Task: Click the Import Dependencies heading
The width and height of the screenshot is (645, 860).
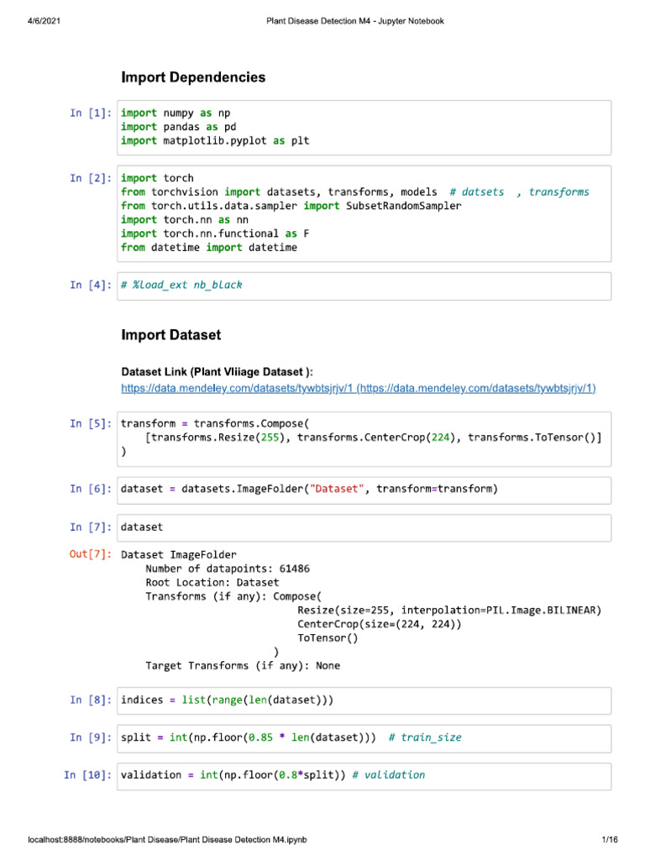Action: click(x=193, y=77)
